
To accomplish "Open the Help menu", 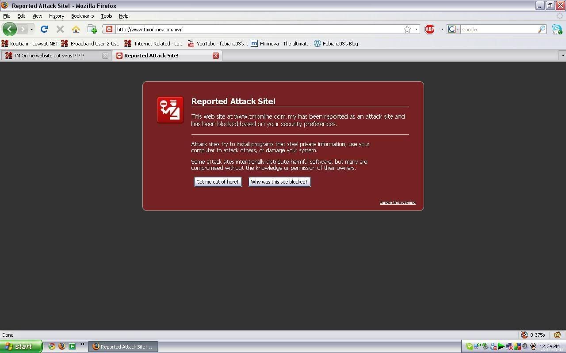I will pyautogui.click(x=124, y=16).
